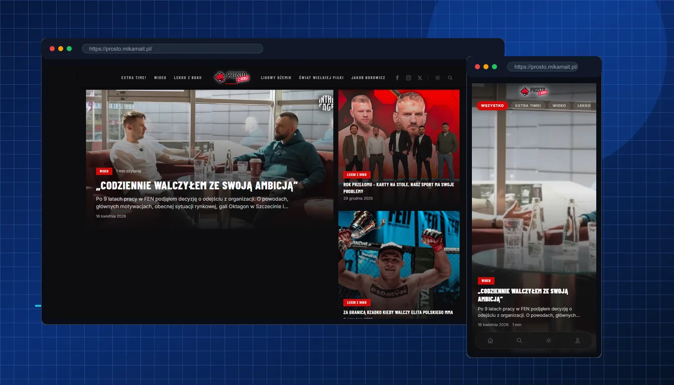Viewport: 674px width, 385px height.
Task: Select the WIDEO tab in mobile window
Action: (559, 106)
